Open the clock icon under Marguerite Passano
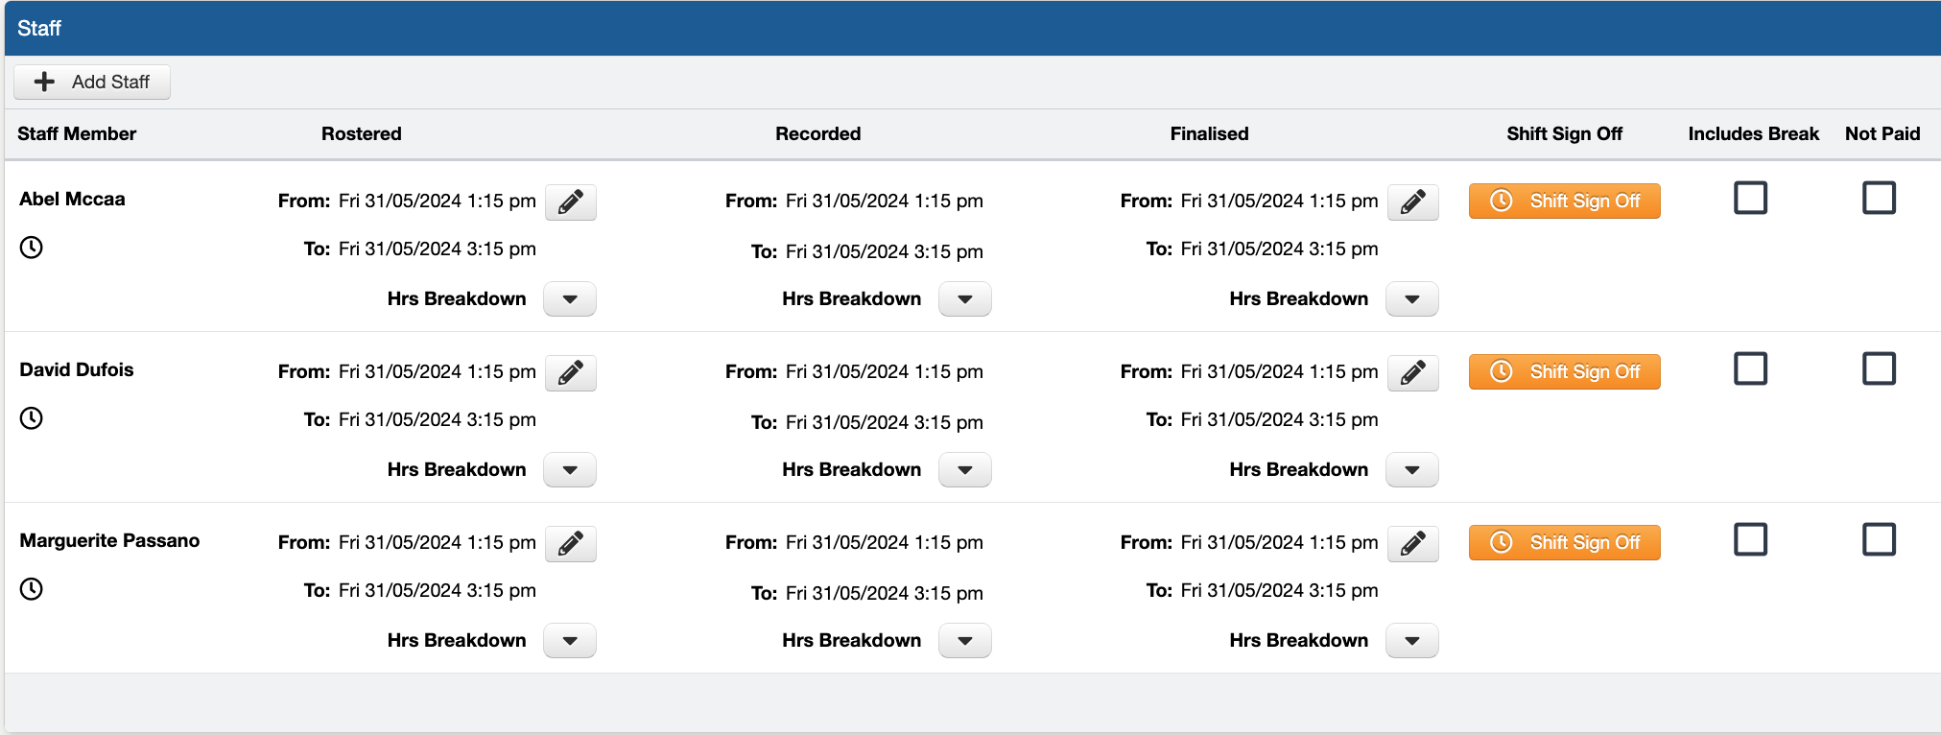The image size is (1941, 735). tap(32, 589)
